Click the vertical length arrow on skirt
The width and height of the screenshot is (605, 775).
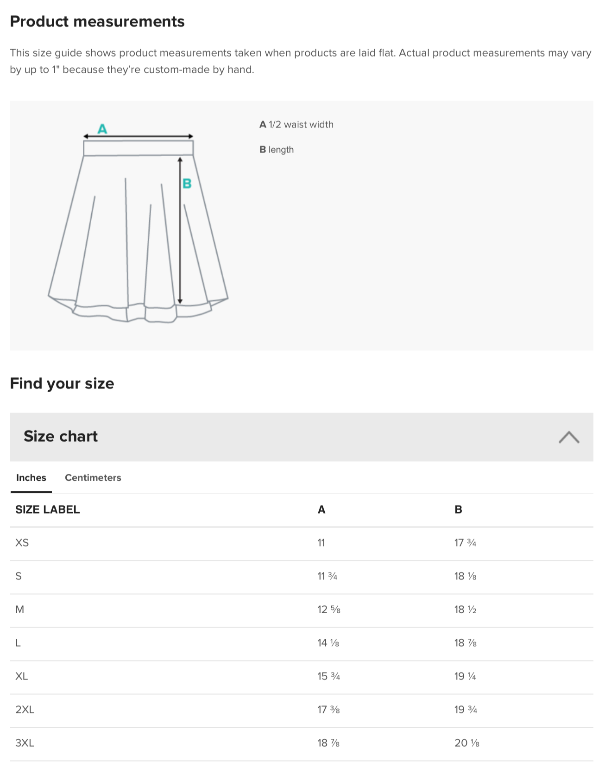[180, 230]
